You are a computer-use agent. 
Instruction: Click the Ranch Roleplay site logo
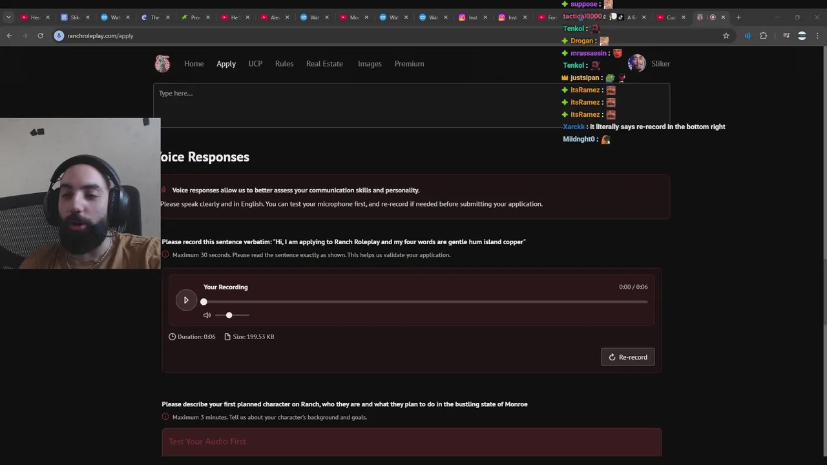[x=162, y=63]
